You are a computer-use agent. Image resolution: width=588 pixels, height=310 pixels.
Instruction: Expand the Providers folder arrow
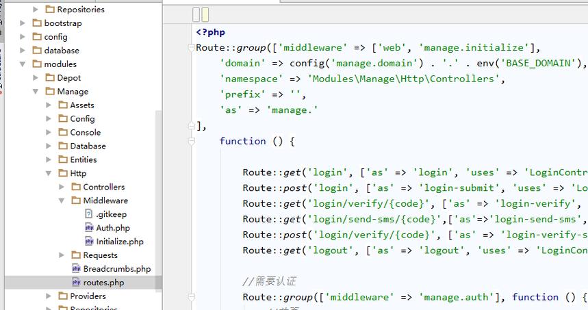coord(49,296)
